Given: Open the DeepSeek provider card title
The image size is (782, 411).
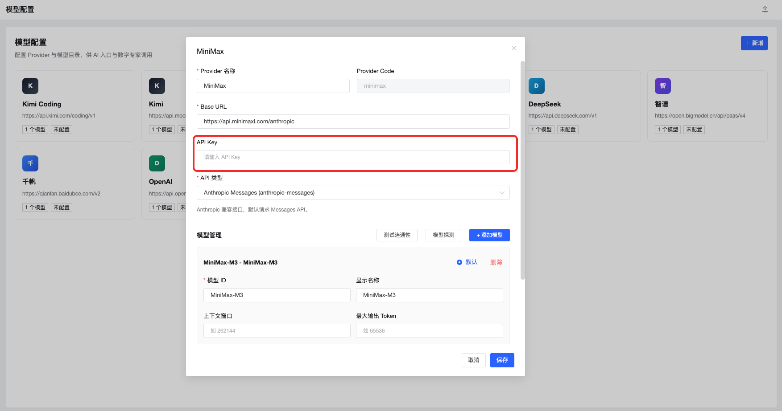Looking at the screenshot, I should click(x=545, y=104).
